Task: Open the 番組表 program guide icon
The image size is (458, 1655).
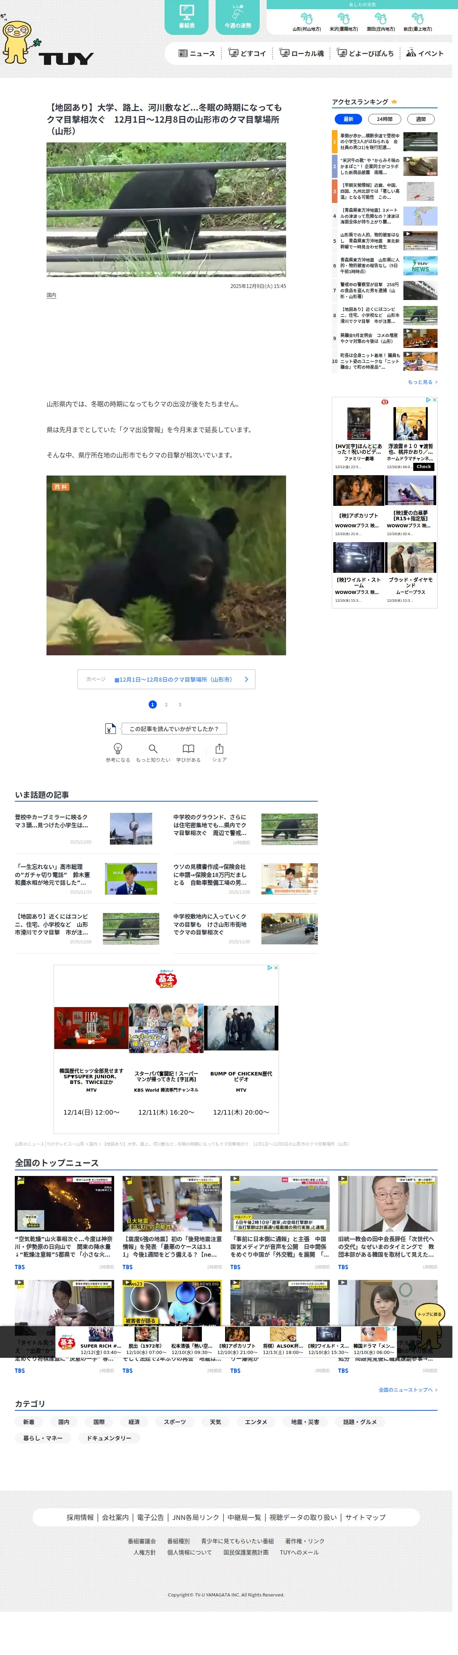Action: click(186, 16)
